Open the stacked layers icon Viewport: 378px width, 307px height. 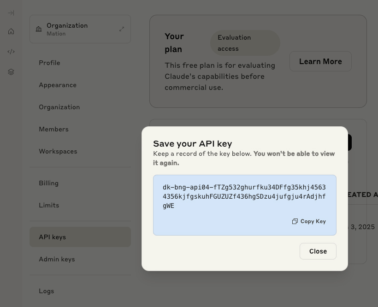coord(11,72)
